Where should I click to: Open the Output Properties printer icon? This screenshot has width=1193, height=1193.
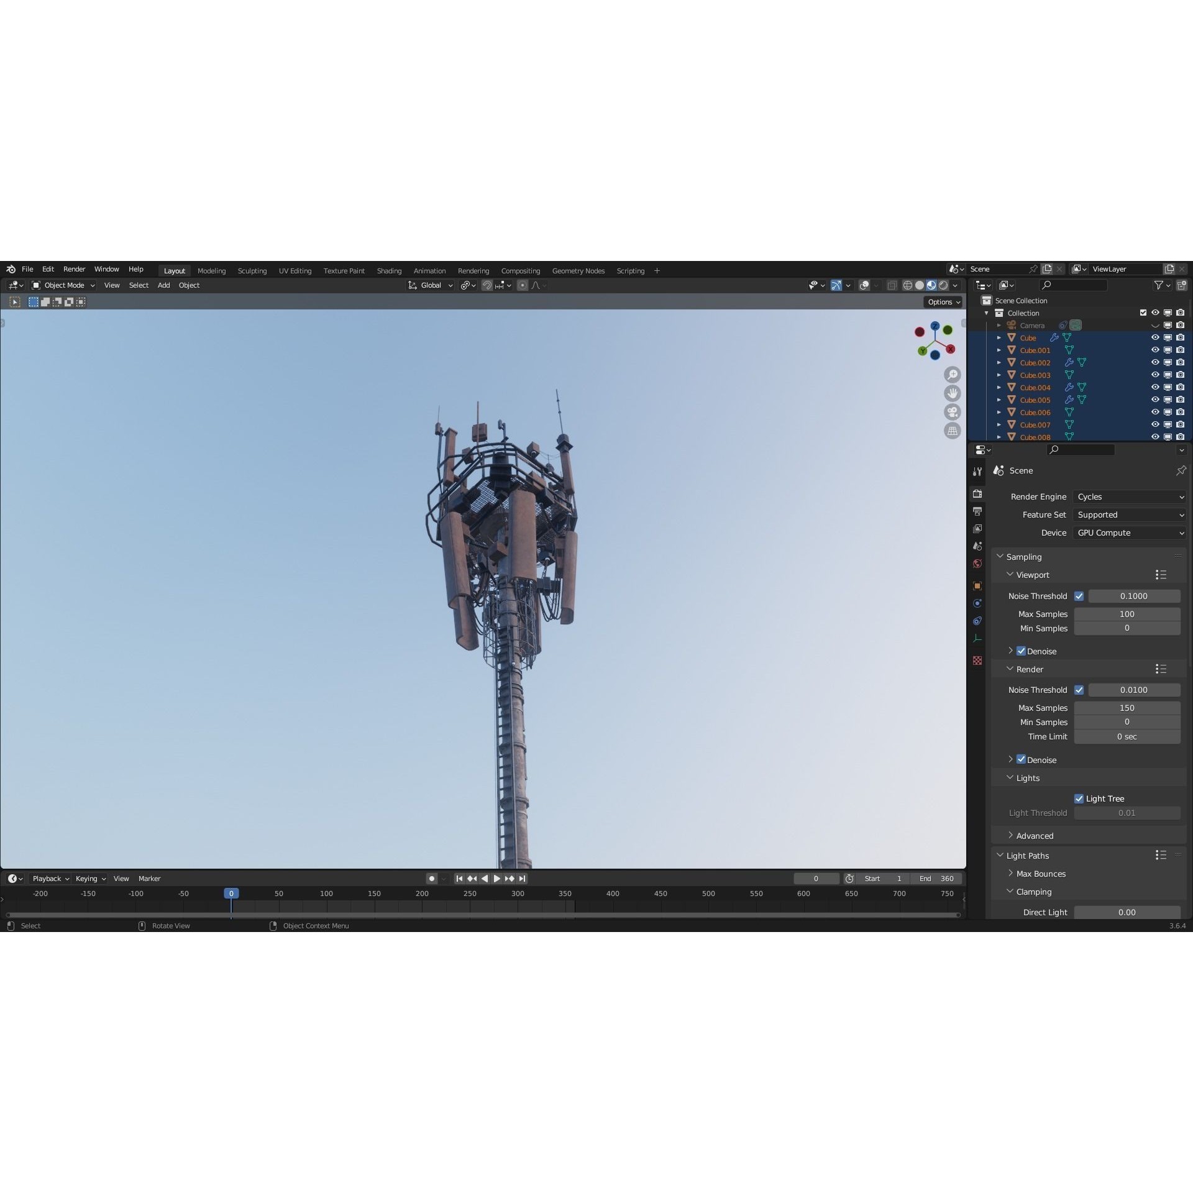977,511
